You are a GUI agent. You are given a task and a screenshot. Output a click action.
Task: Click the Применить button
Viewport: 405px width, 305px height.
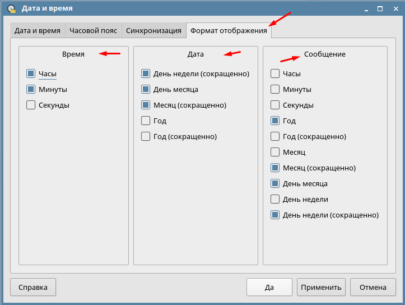pos(321,287)
